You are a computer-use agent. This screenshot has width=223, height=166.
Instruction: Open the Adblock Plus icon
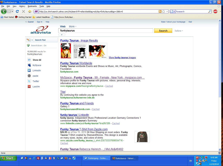click(215, 11)
